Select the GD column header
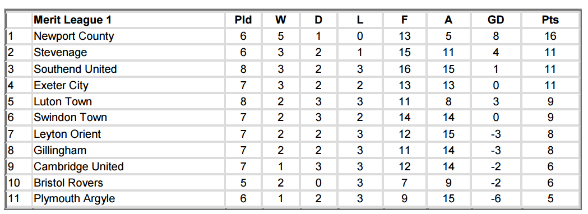This screenshot has height=214, width=588. 496,20
